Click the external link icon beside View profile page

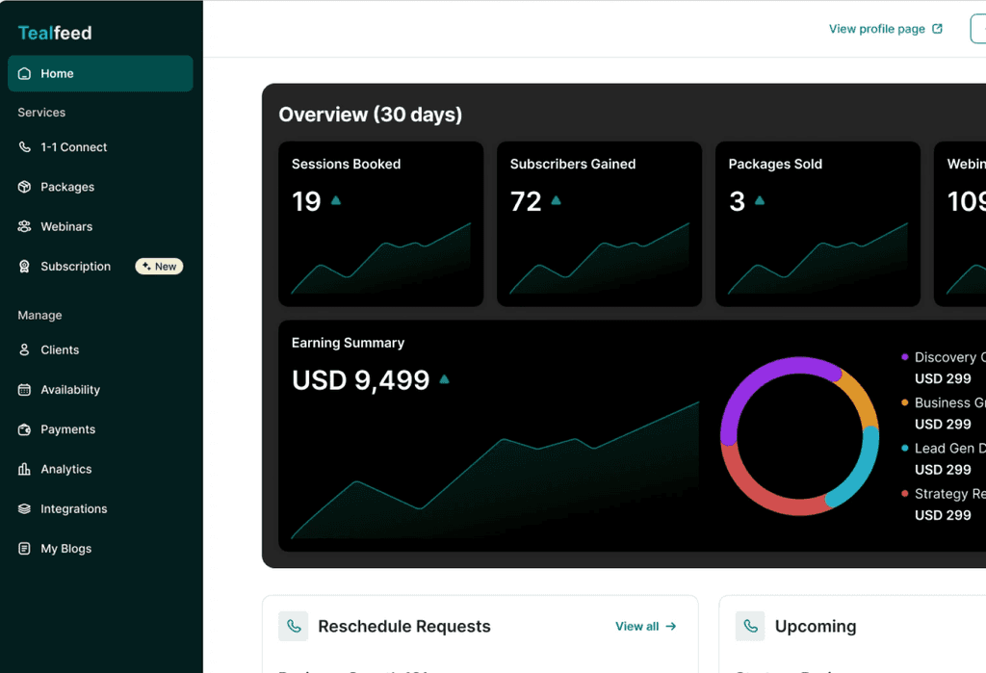937,29
